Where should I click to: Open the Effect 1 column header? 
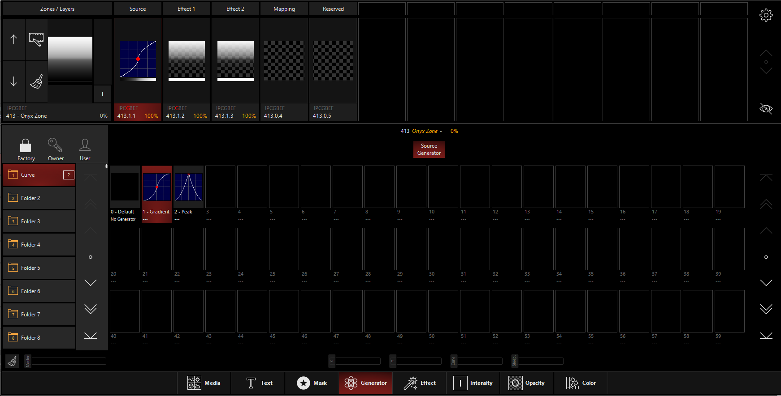point(187,9)
